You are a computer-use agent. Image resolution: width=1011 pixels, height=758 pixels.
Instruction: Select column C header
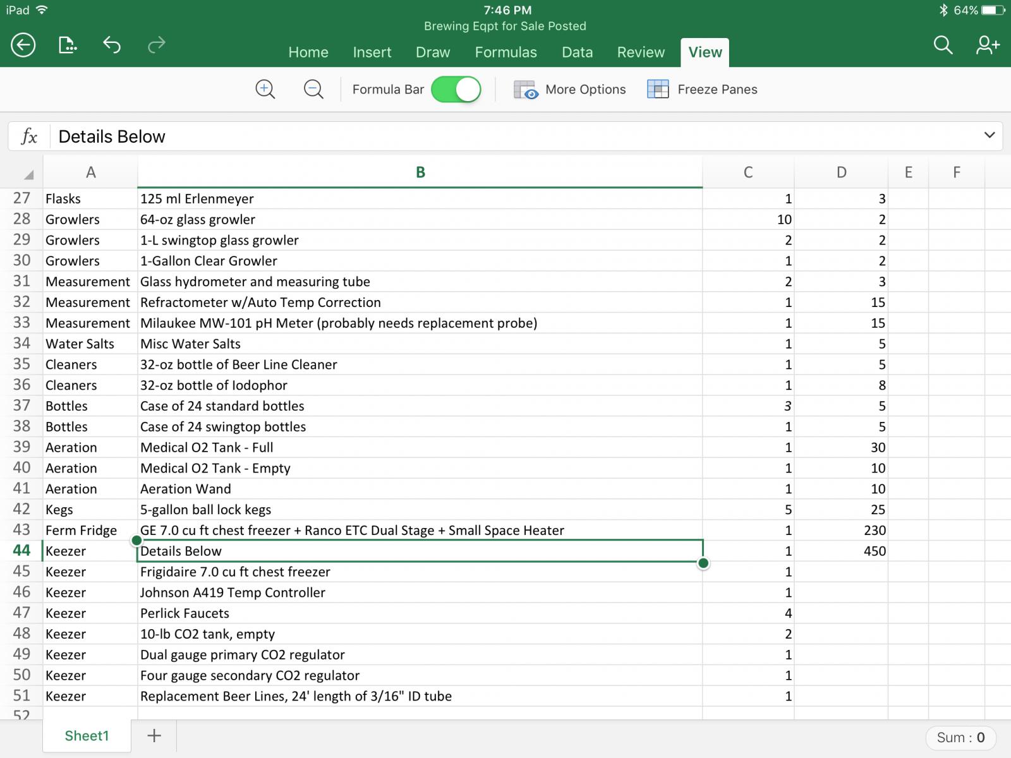pyautogui.click(x=748, y=172)
